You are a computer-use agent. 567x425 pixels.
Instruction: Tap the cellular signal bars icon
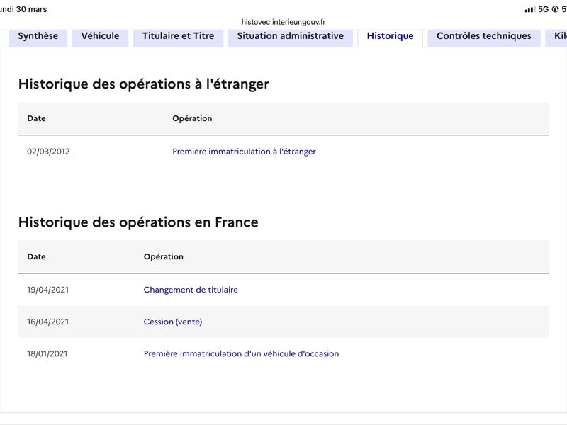pyautogui.click(x=529, y=9)
